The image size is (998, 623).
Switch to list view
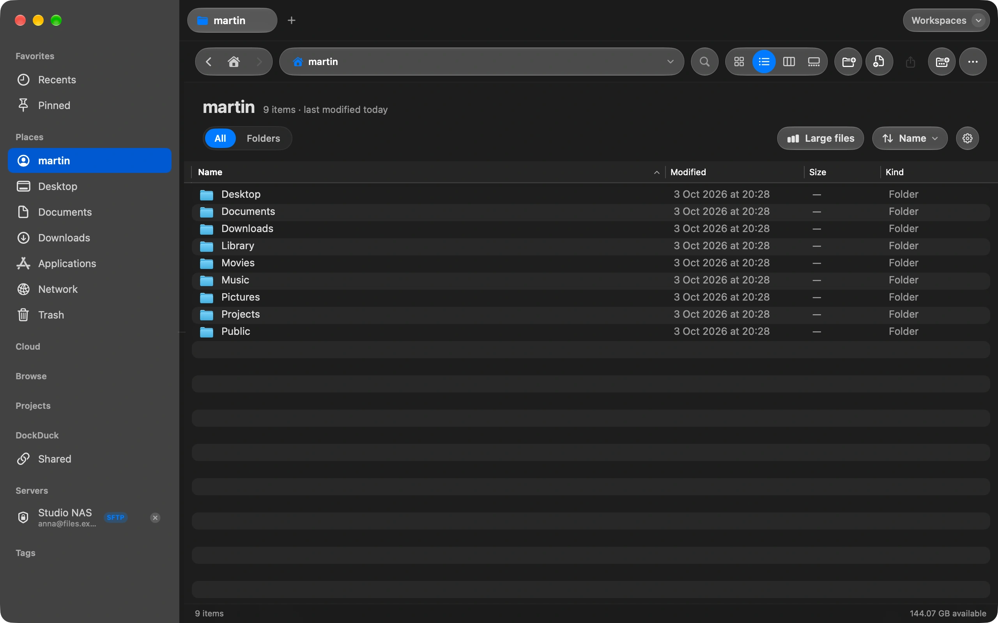764,62
